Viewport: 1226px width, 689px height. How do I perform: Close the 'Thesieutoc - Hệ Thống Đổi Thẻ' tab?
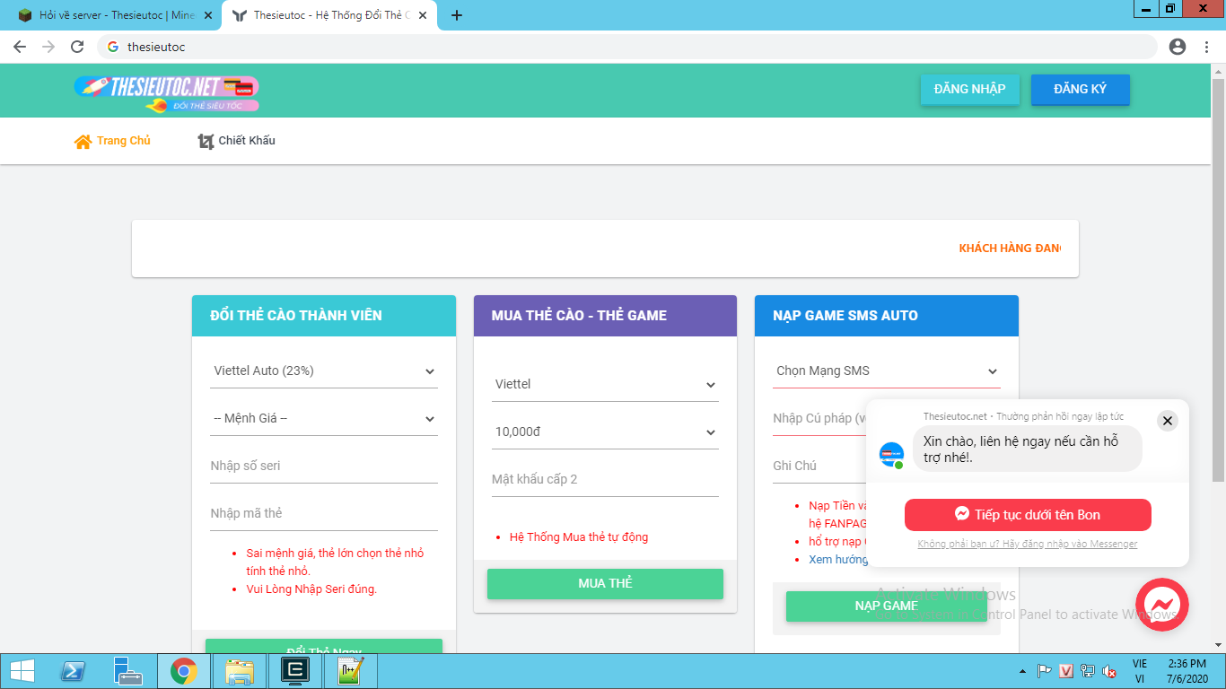pos(423,15)
